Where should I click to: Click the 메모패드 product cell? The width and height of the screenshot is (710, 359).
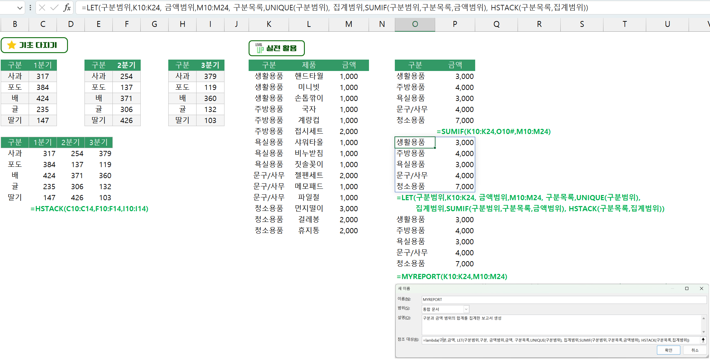click(x=309, y=186)
